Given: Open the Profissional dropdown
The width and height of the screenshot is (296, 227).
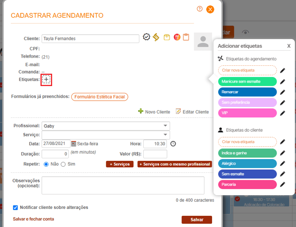Looking at the screenshot, I should point(105,126).
